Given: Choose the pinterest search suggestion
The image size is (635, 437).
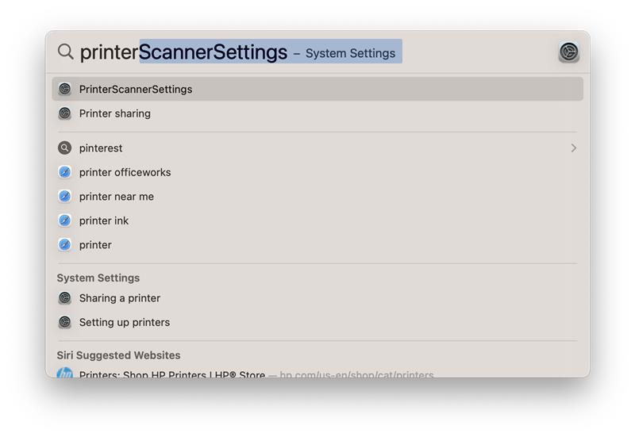Looking at the screenshot, I should [101, 148].
